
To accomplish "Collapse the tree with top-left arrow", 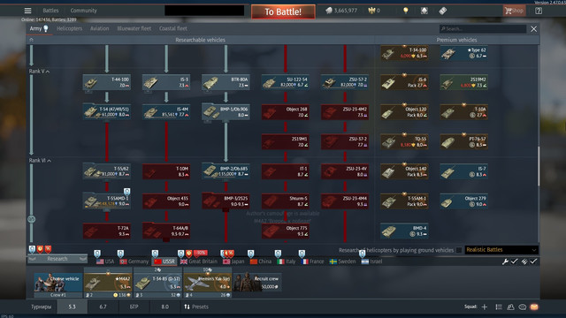I will pos(32,40).
